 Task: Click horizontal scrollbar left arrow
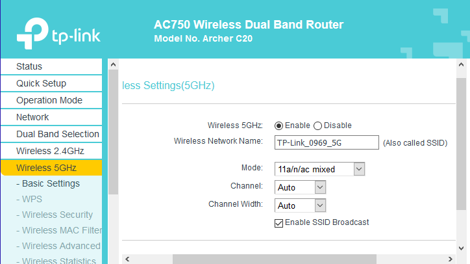click(x=127, y=259)
